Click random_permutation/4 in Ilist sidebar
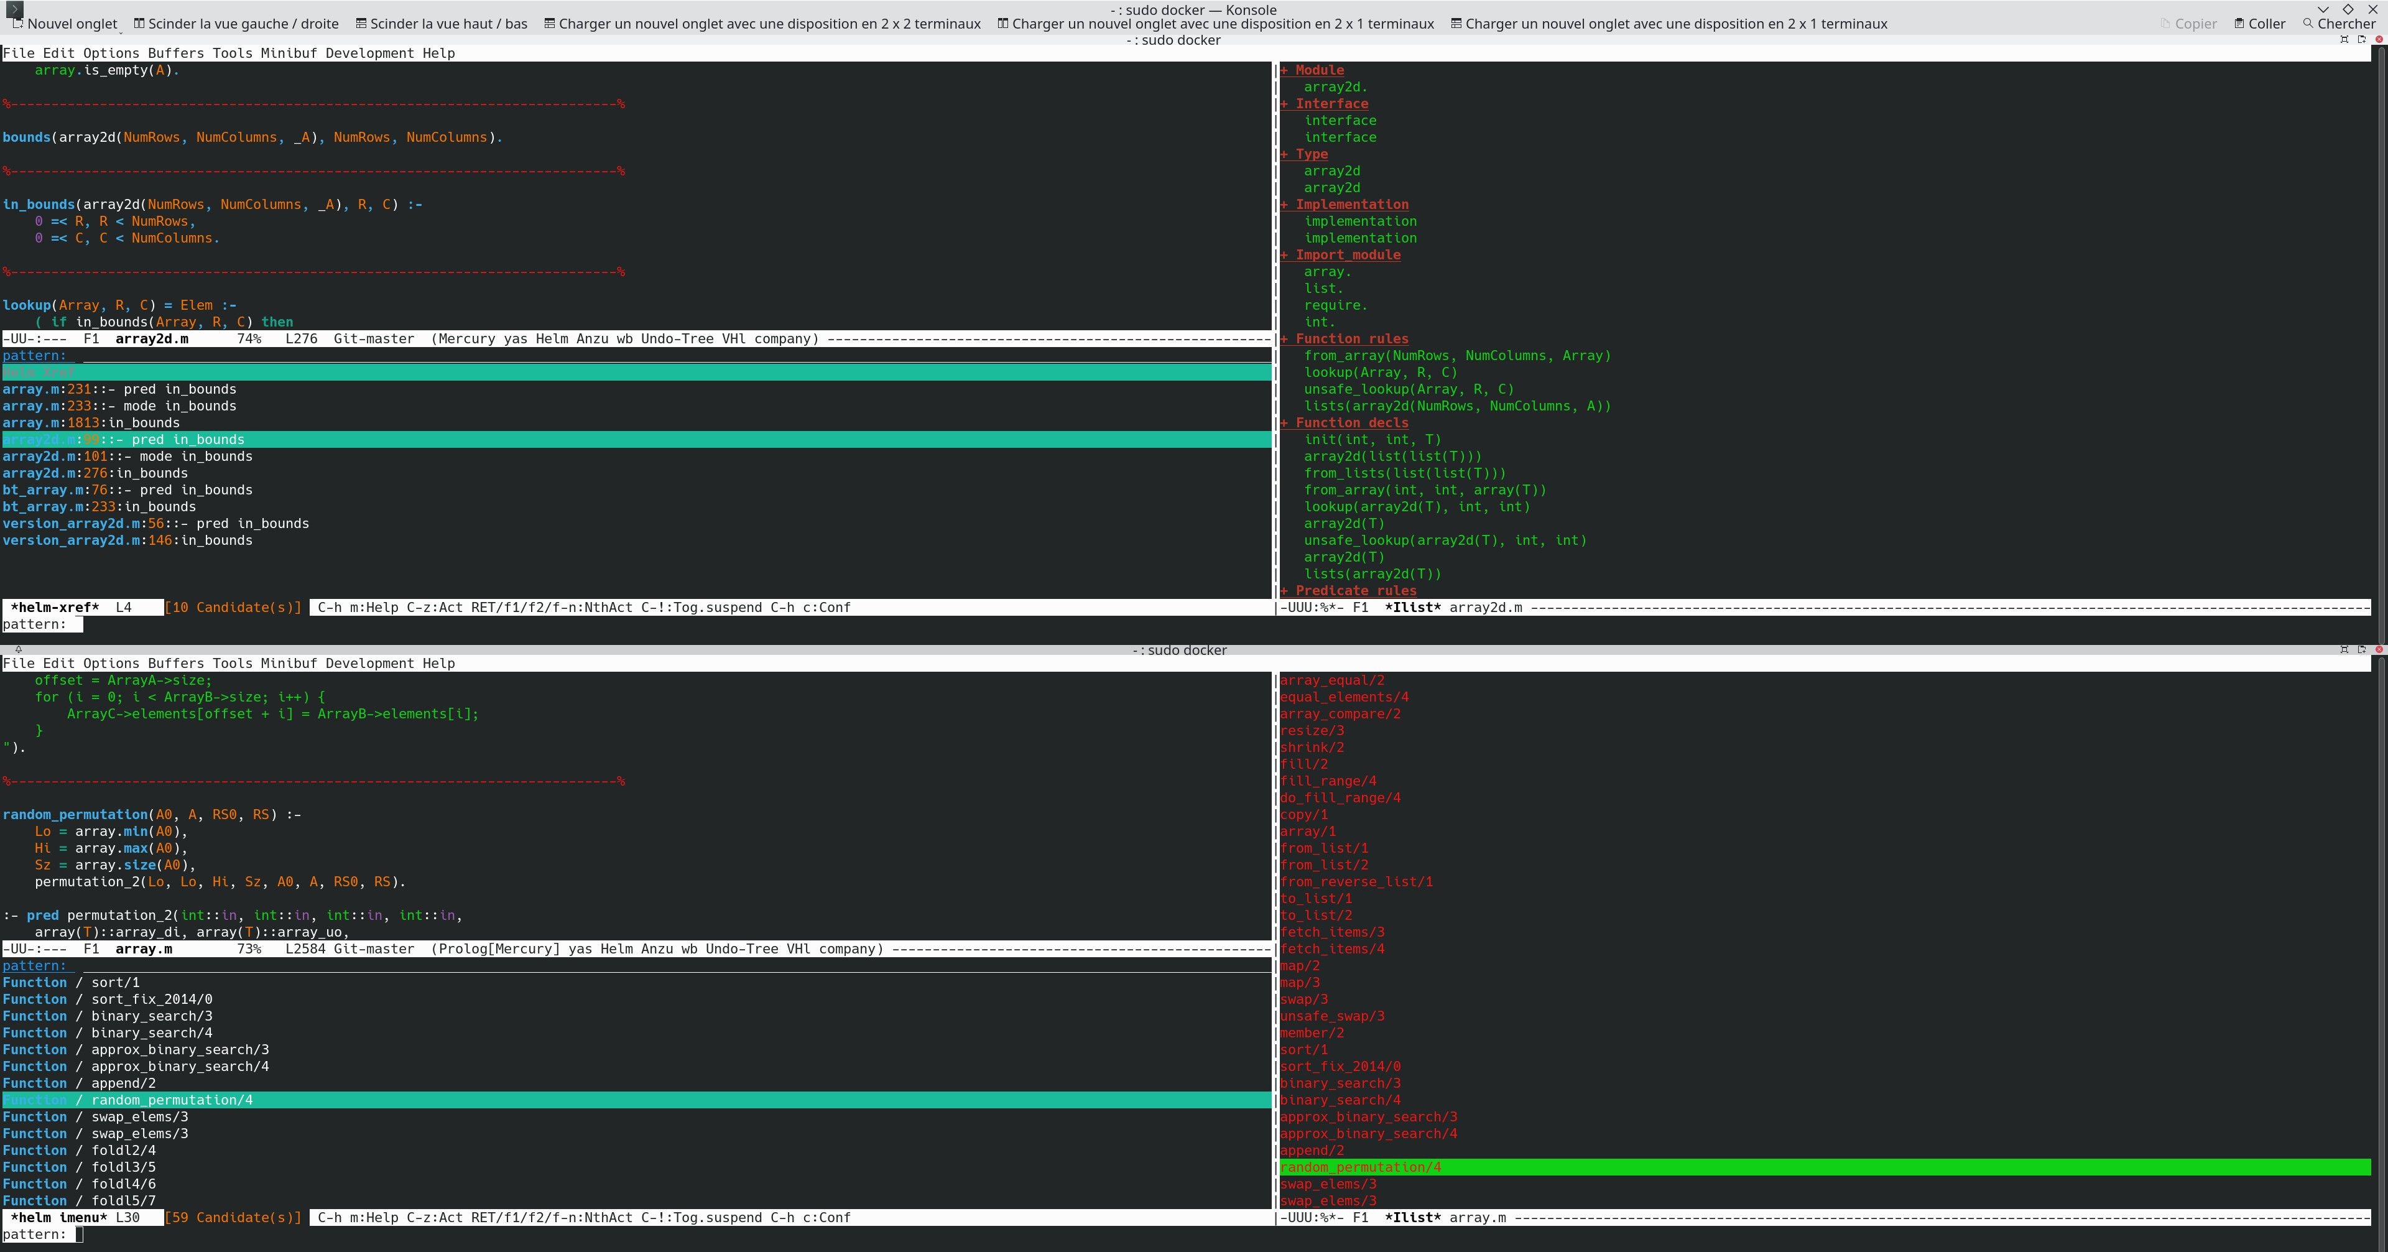This screenshot has height=1252, width=2388. pyautogui.click(x=1360, y=1167)
